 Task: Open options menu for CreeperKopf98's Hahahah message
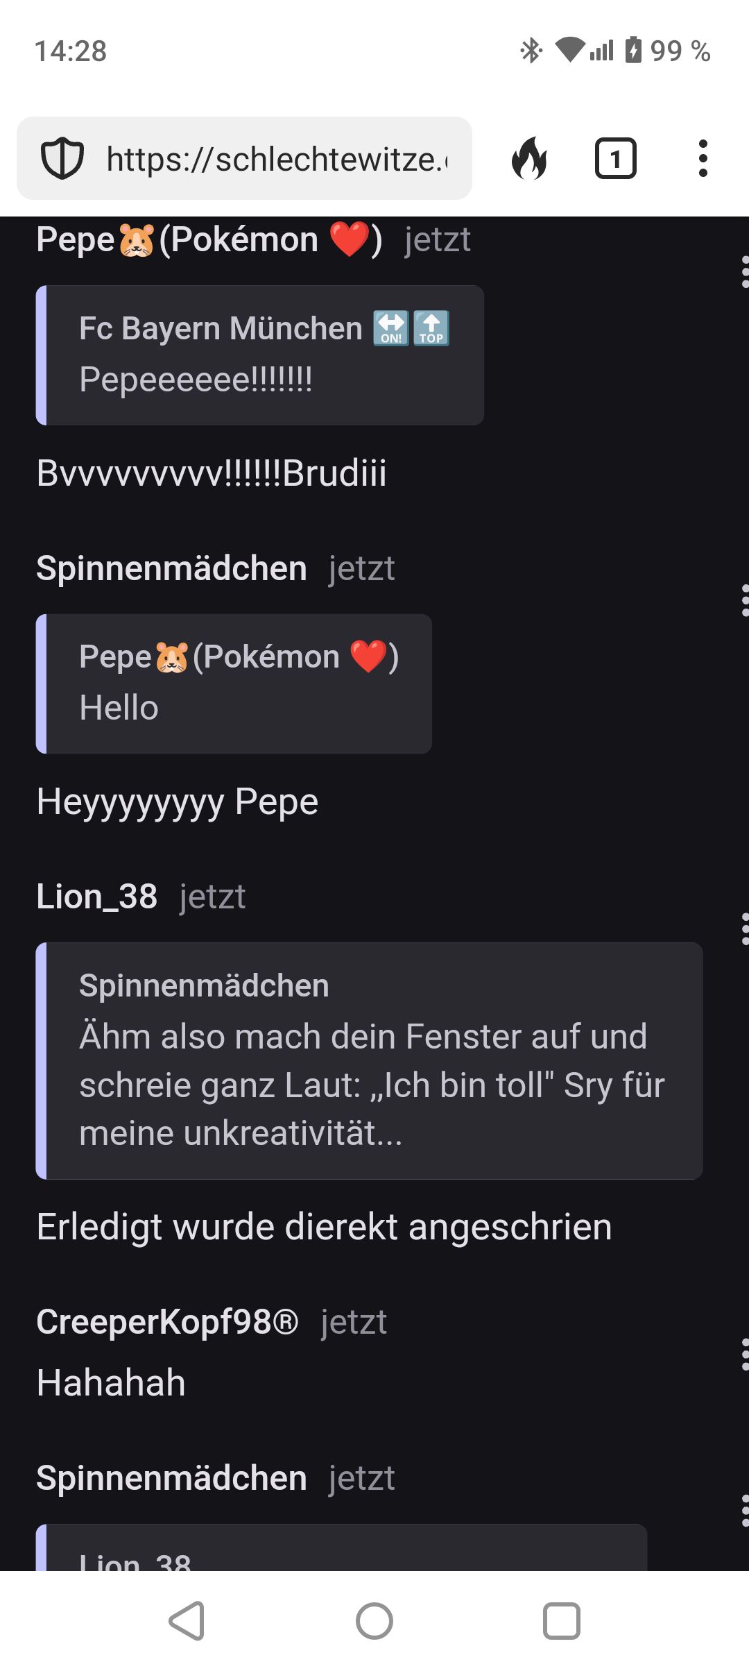[x=744, y=1354]
